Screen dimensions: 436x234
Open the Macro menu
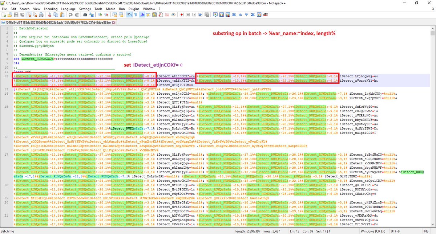pos(111,8)
